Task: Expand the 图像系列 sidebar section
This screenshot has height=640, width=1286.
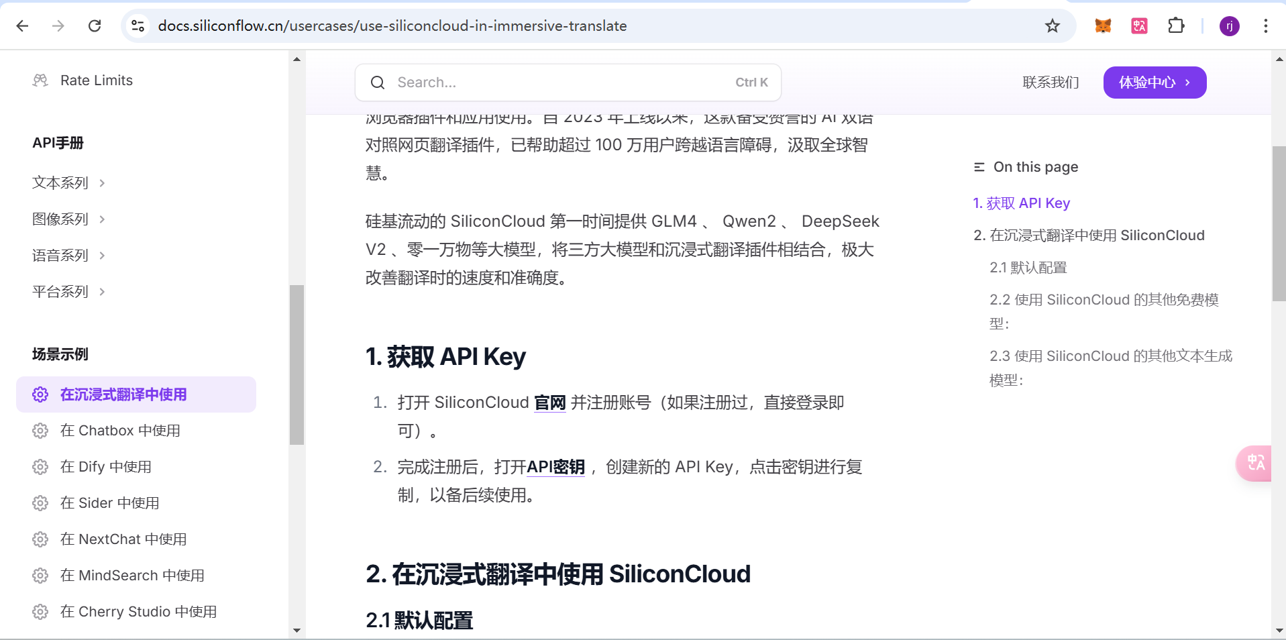Action: [x=68, y=219]
